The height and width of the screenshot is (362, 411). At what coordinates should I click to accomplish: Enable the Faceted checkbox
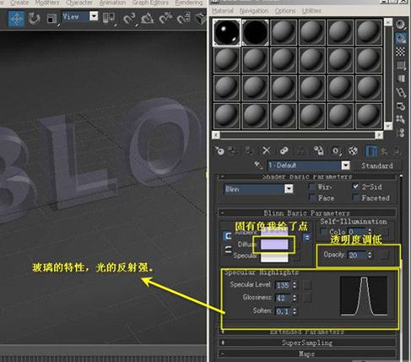pos(355,198)
